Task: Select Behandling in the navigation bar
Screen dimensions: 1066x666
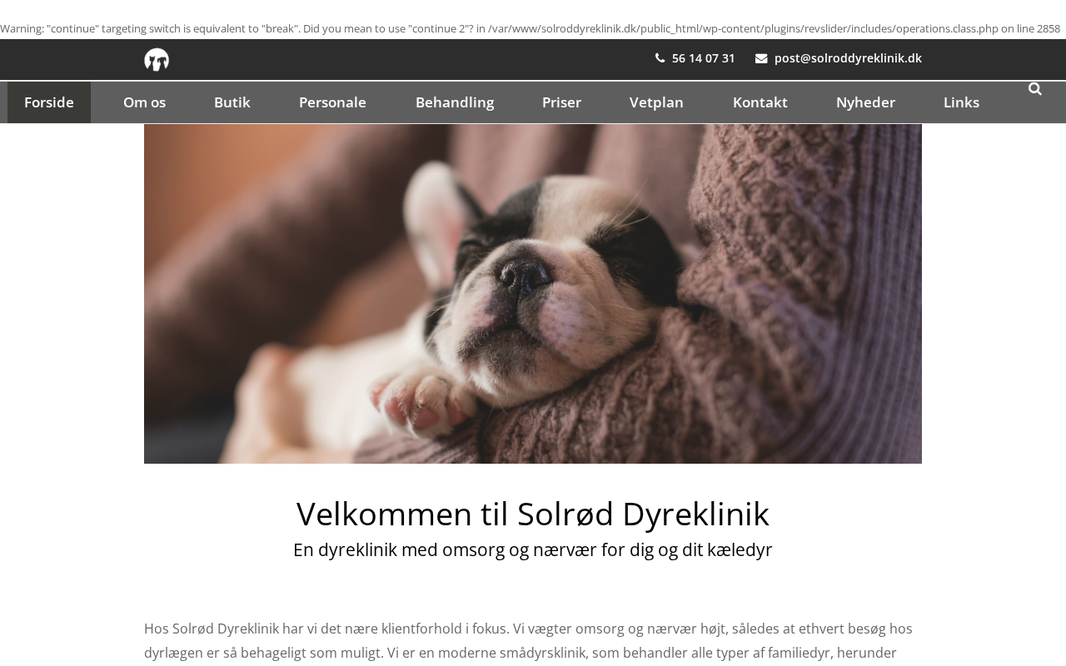Action: [455, 102]
